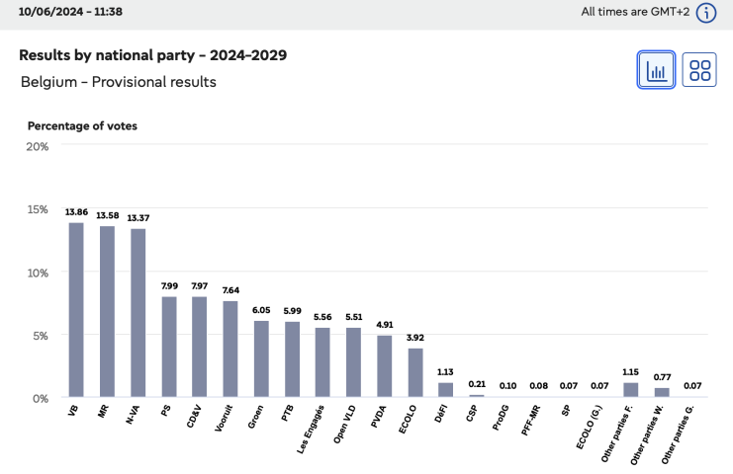Click the Groen bar at 6.05
This screenshot has width=733, height=474.
point(260,359)
